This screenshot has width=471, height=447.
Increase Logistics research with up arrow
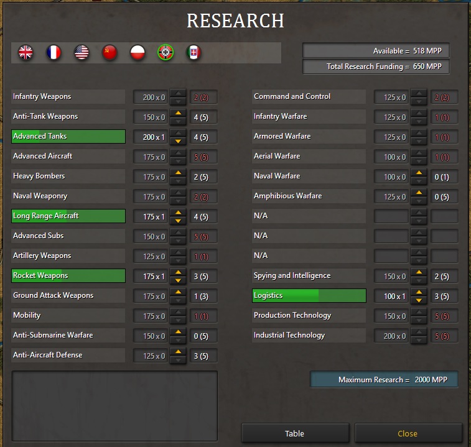(419, 292)
